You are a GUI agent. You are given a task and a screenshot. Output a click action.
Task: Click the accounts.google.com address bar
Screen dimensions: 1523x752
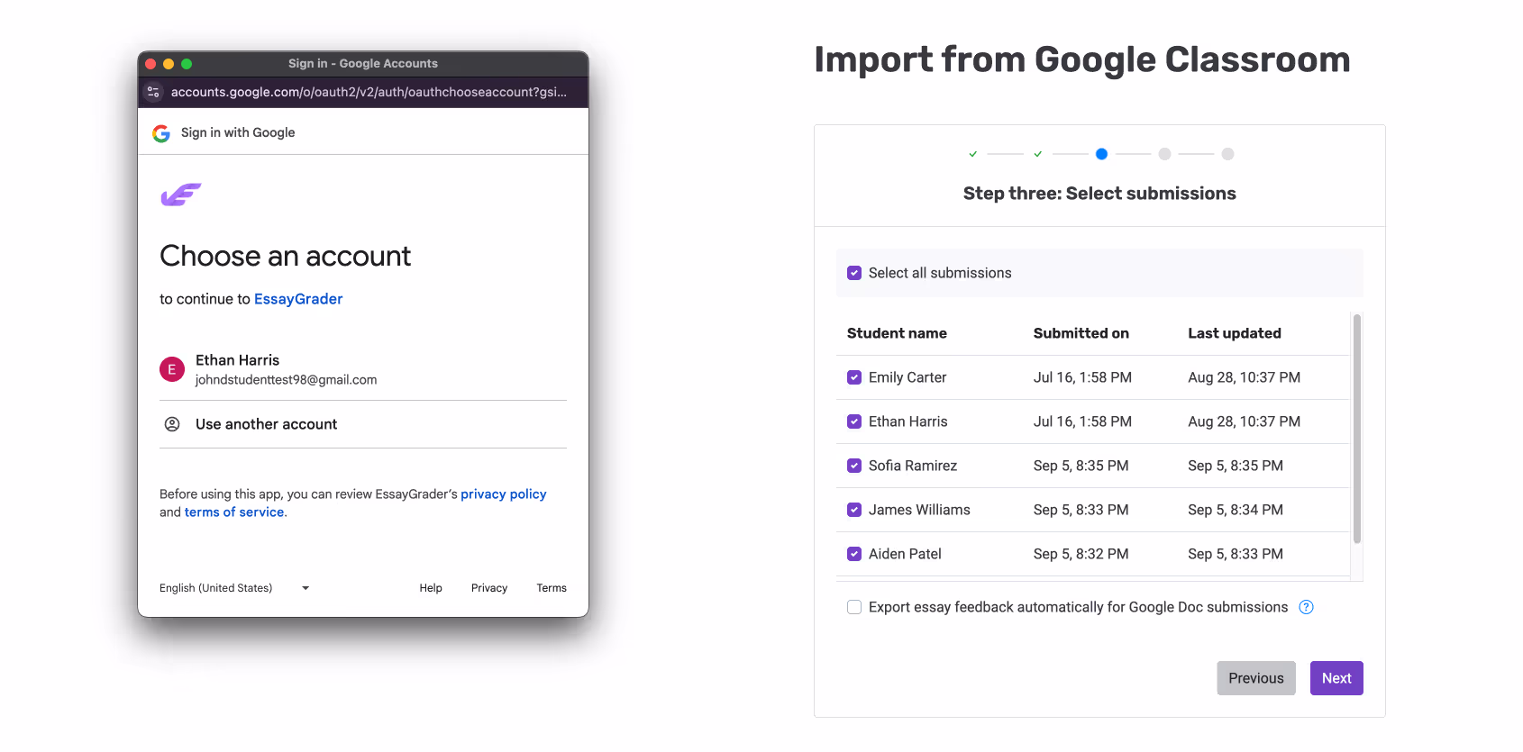pyautogui.click(x=369, y=92)
